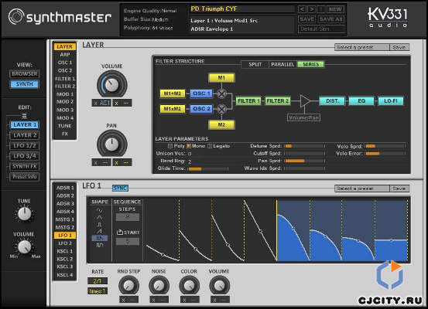
Task: Select the LFO 2 modulator tab
Action: pos(65,243)
